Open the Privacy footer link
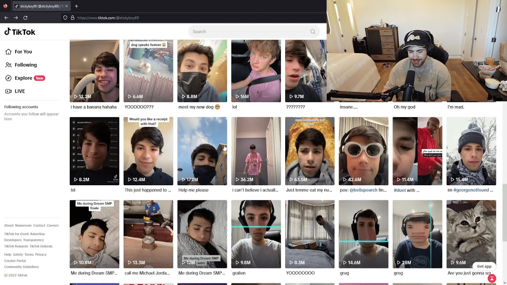 point(41,255)
